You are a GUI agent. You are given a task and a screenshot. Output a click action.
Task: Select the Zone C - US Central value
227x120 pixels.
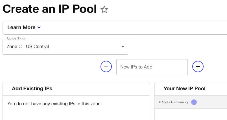tap(28, 47)
